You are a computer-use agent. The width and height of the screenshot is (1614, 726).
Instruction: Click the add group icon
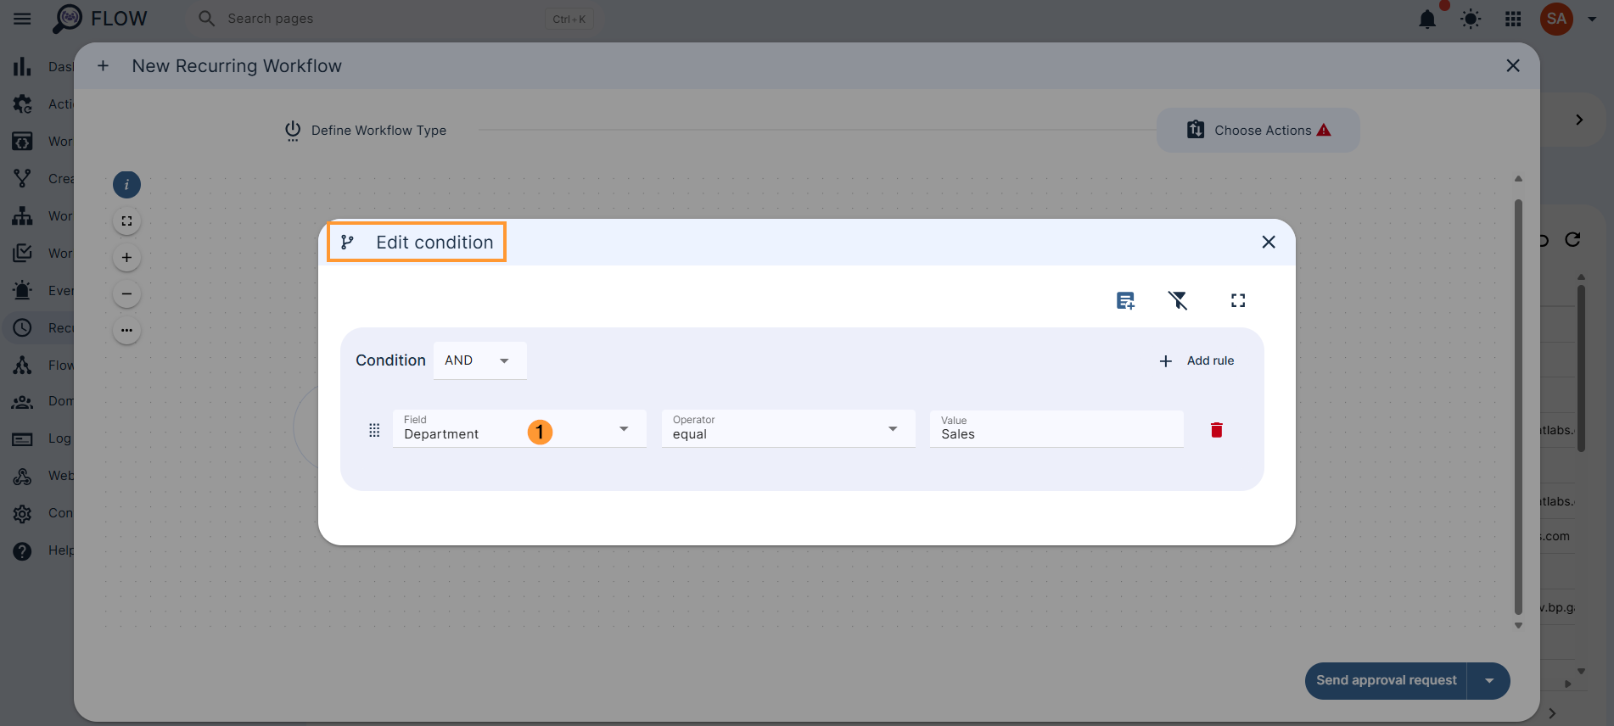coord(1125,300)
